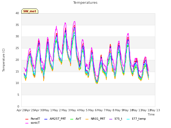The width and height of the screenshot is (171, 128).
Task: Click the May 3 x-axis label
Action: [66, 110]
